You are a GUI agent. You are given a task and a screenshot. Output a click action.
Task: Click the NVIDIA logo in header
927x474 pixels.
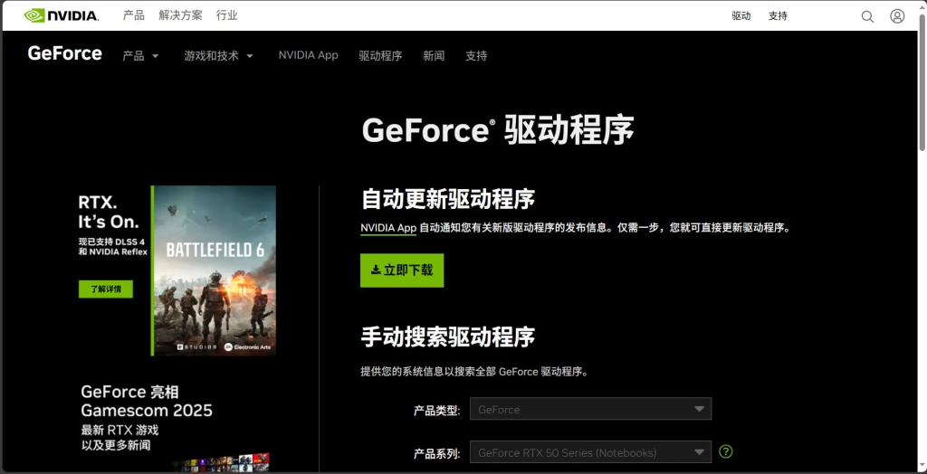click(62, 15)
